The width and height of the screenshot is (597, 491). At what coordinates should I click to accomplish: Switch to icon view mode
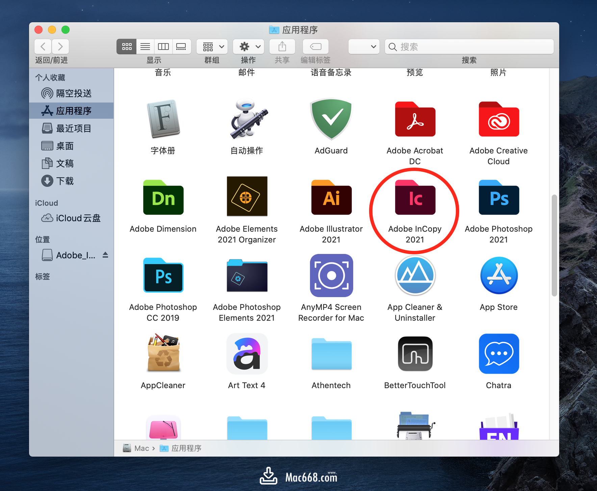(x=127, y=47)
